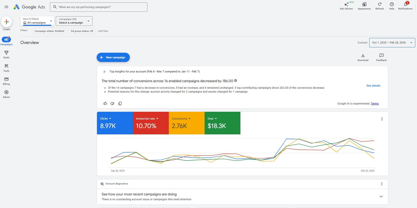Viewport: 417px width, 208px height.
Task: Click the Create plus button
Action: tap(7, 22)
